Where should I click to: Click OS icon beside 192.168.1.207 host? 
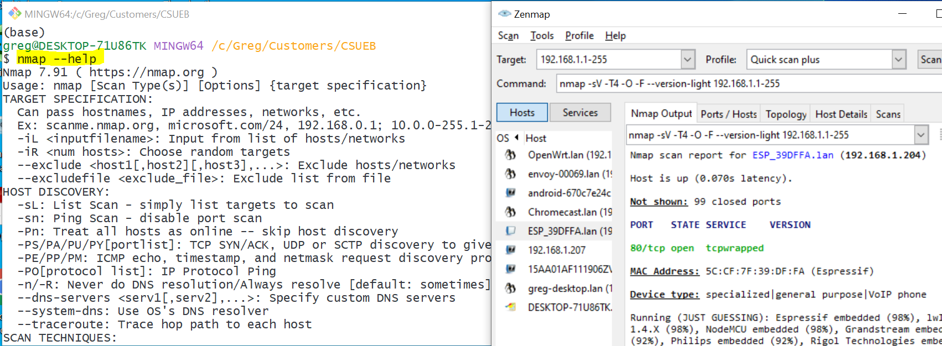point(510,250)
